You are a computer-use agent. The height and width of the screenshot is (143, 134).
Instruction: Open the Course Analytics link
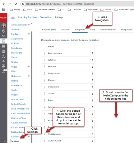point(19,123)
